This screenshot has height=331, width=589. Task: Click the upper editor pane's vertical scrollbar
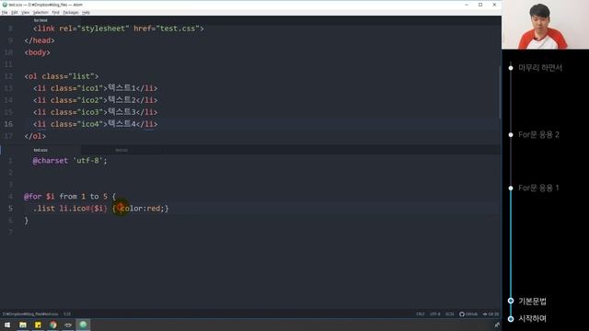coord(500,92)
